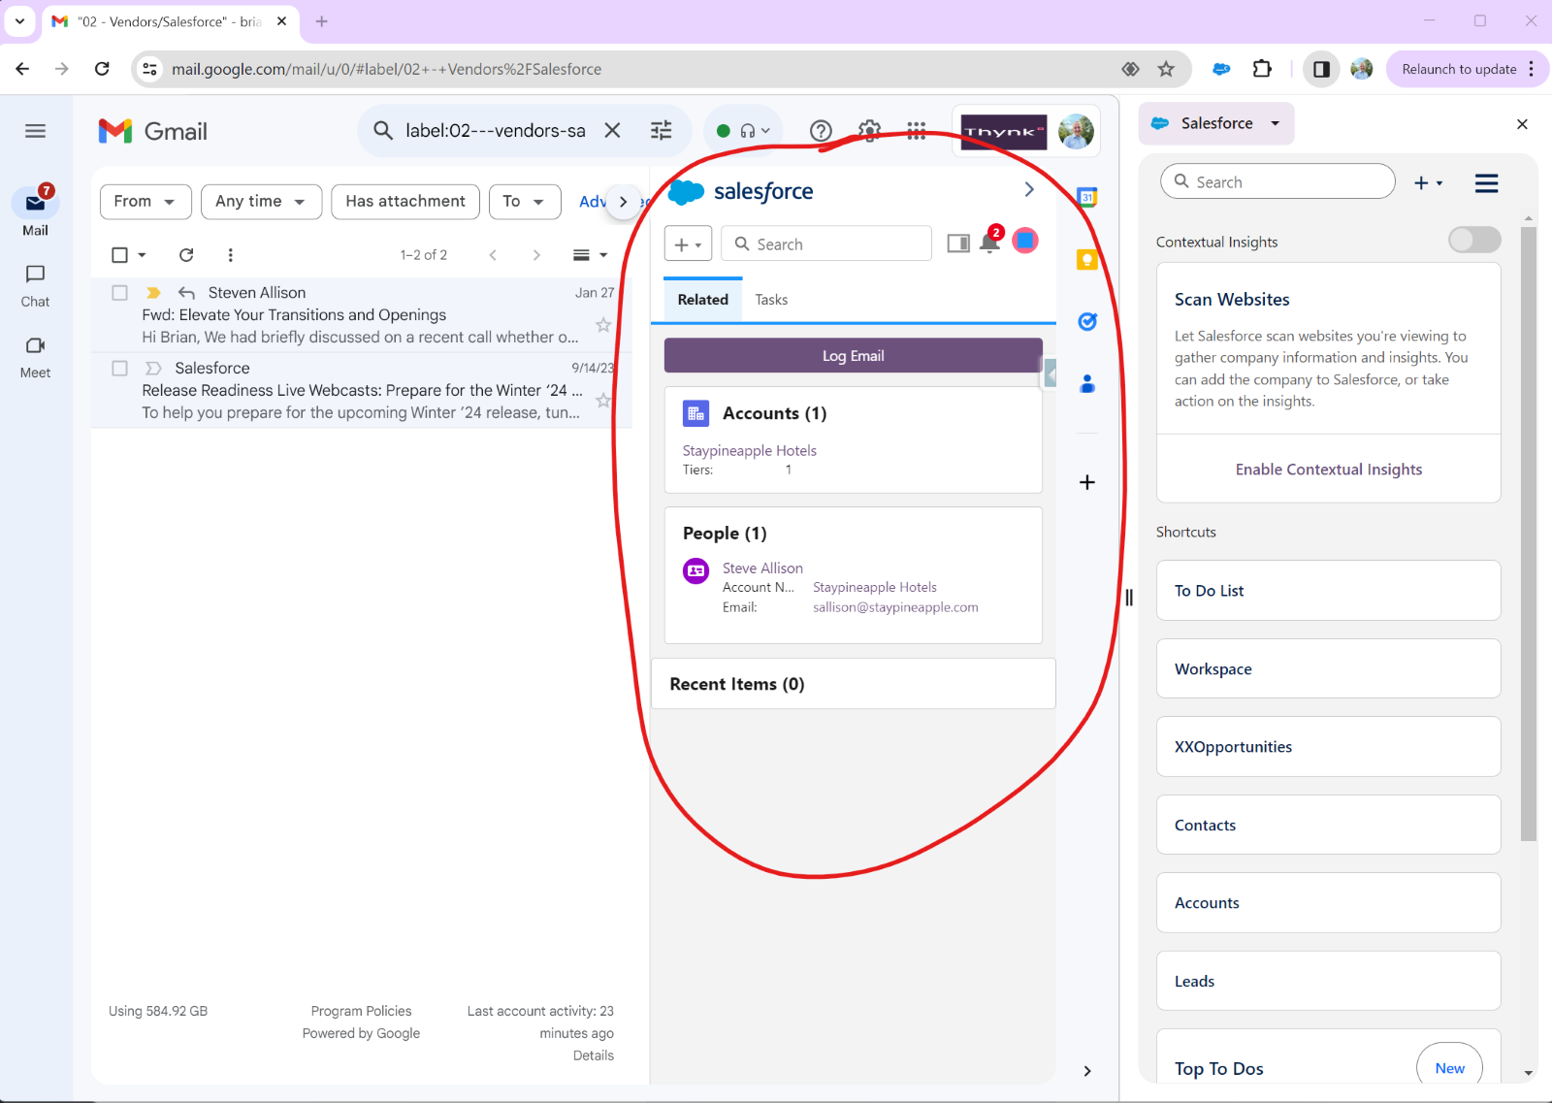1552x1103 pixels.
Task: Show Gmail search options sliders icon
Action: click(x=661, y=130)
